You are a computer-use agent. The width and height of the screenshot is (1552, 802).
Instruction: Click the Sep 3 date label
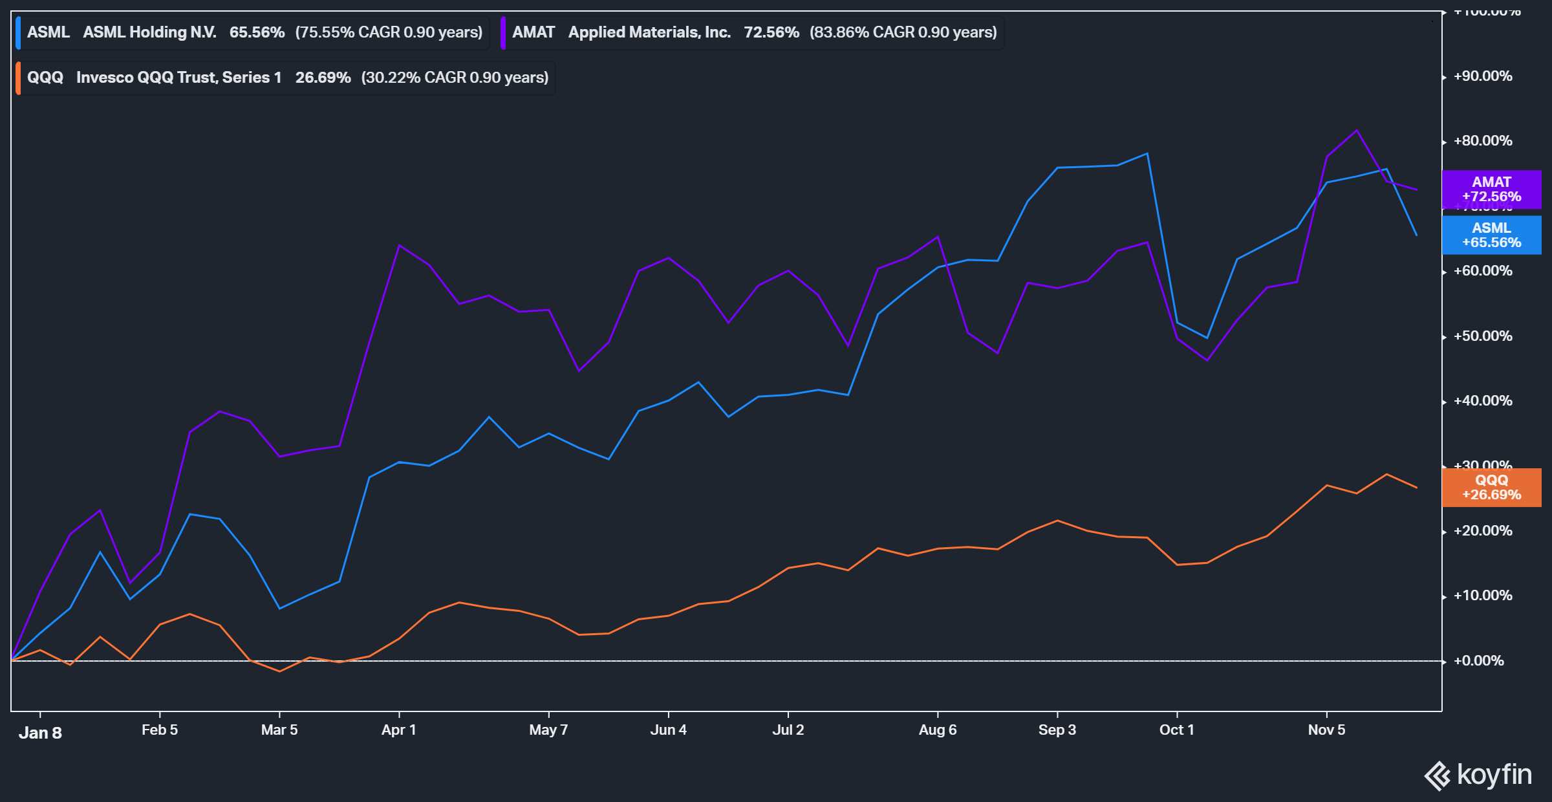pos(1057,730)
